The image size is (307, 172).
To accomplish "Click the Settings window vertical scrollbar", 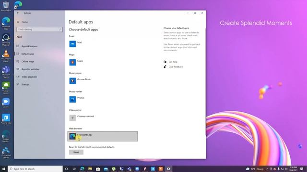I will (205, 82).
